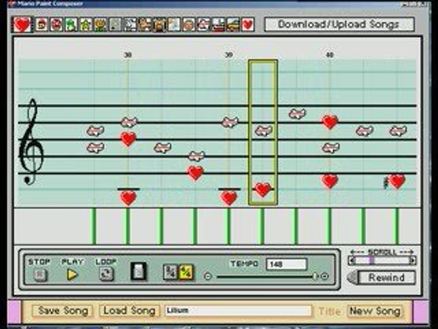
Task: Click the purple scroll bar thumb
Action: pyautogui.click(x=371, y=260)
